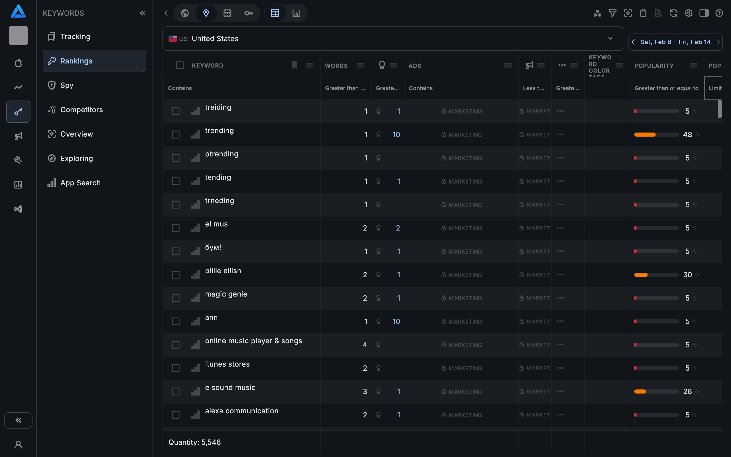
Task: Click the clipboard icon in toolbar
Action: [x=643, y=13]
